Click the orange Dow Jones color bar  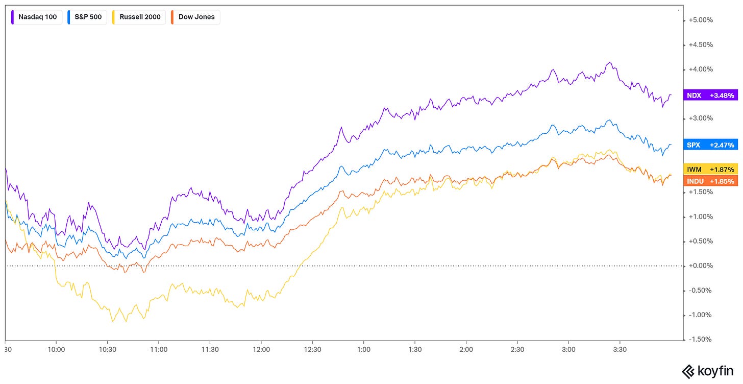(x=172, y=17)
